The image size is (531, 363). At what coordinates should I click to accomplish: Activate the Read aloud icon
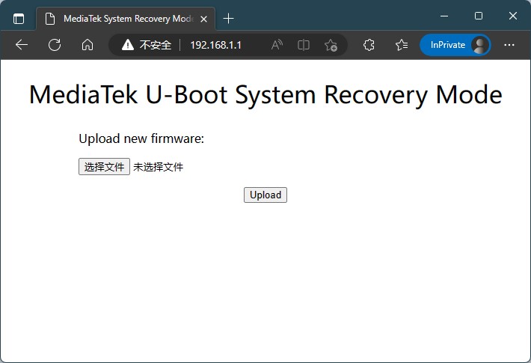pos(277,45)
